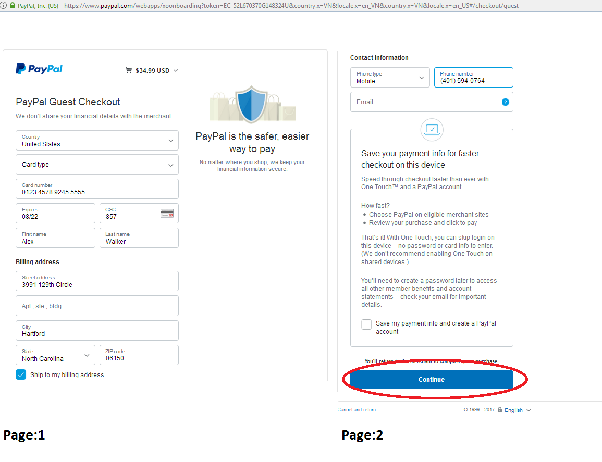Click the shopping cart icon
Image resolution: width=602 pixels, height=462 pixels.
pyautogui.click(x=129, y=70)
